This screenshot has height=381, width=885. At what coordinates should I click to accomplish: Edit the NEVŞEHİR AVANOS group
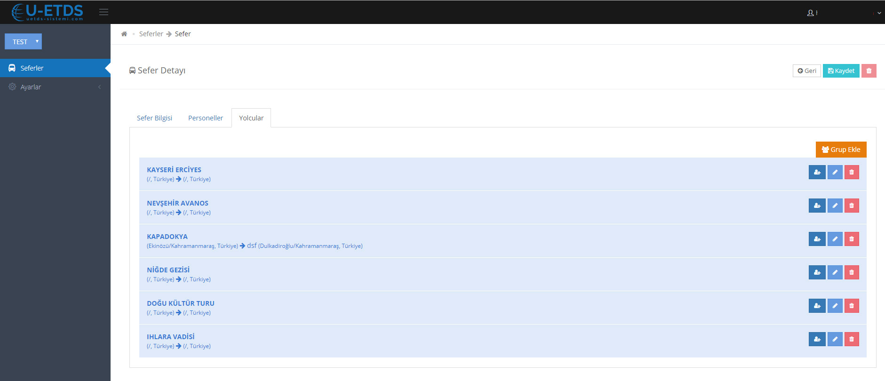pyautogui.click(x=835, y=206)
